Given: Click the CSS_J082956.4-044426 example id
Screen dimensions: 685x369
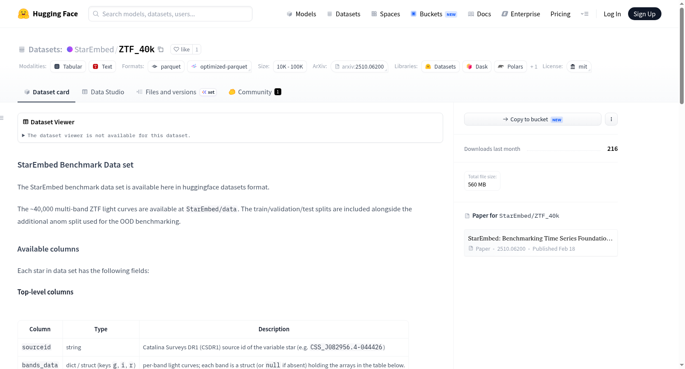Looking at the screenshot, I should tap(346, 347).
